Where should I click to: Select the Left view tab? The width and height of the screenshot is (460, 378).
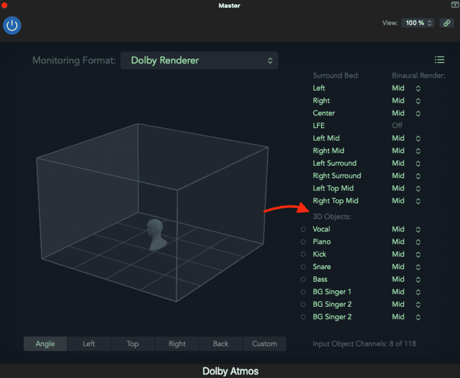tap(89, 344)
